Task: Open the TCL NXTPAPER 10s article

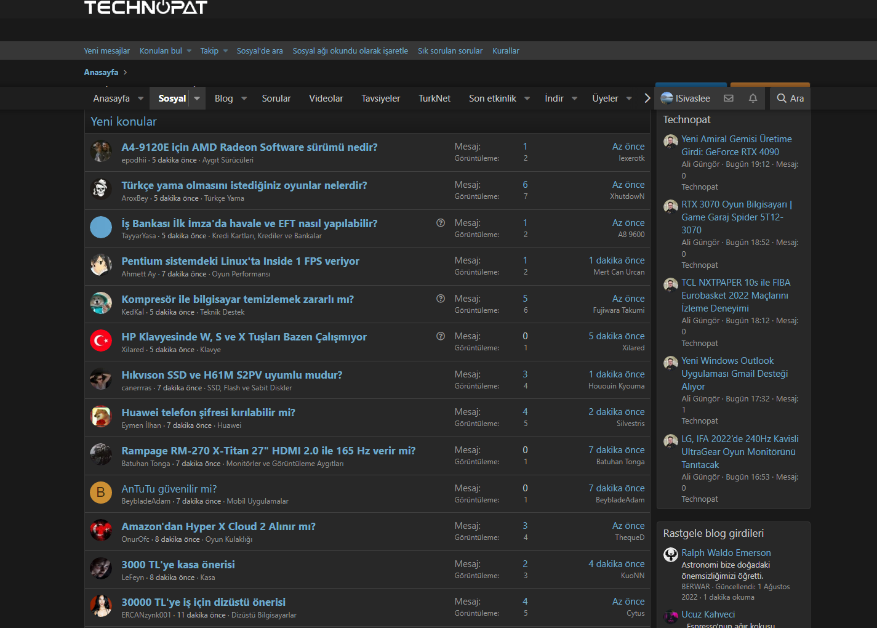Action: (736, 296)
